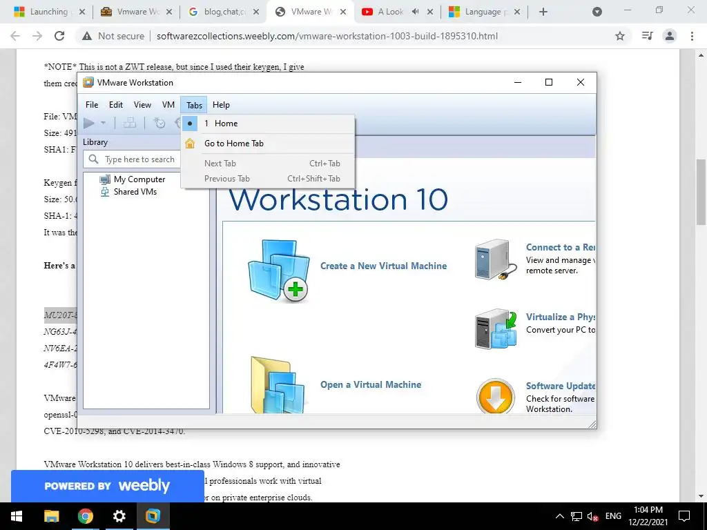
Task: Click the VMware Workstation taskbar icon
Action: coord(153,516)
